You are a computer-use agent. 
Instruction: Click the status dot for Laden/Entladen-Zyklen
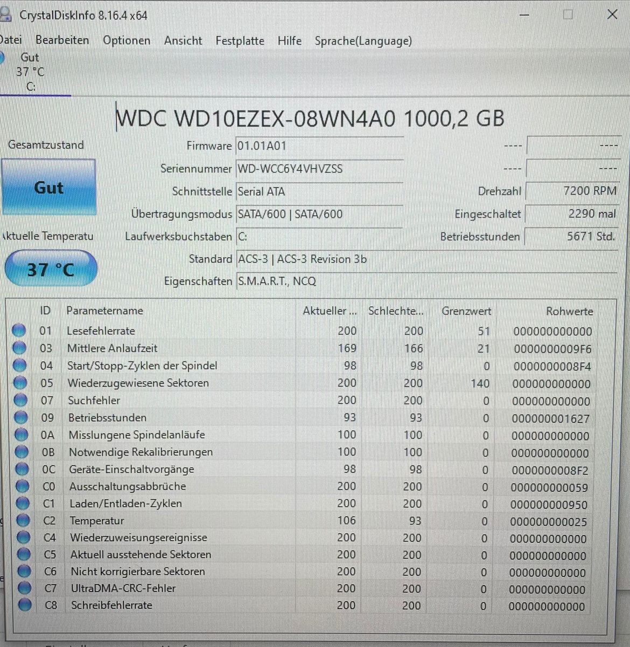tap(23, 503)
